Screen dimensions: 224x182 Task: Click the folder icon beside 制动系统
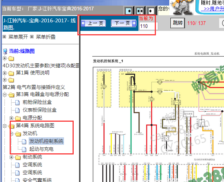pos(18,157)
